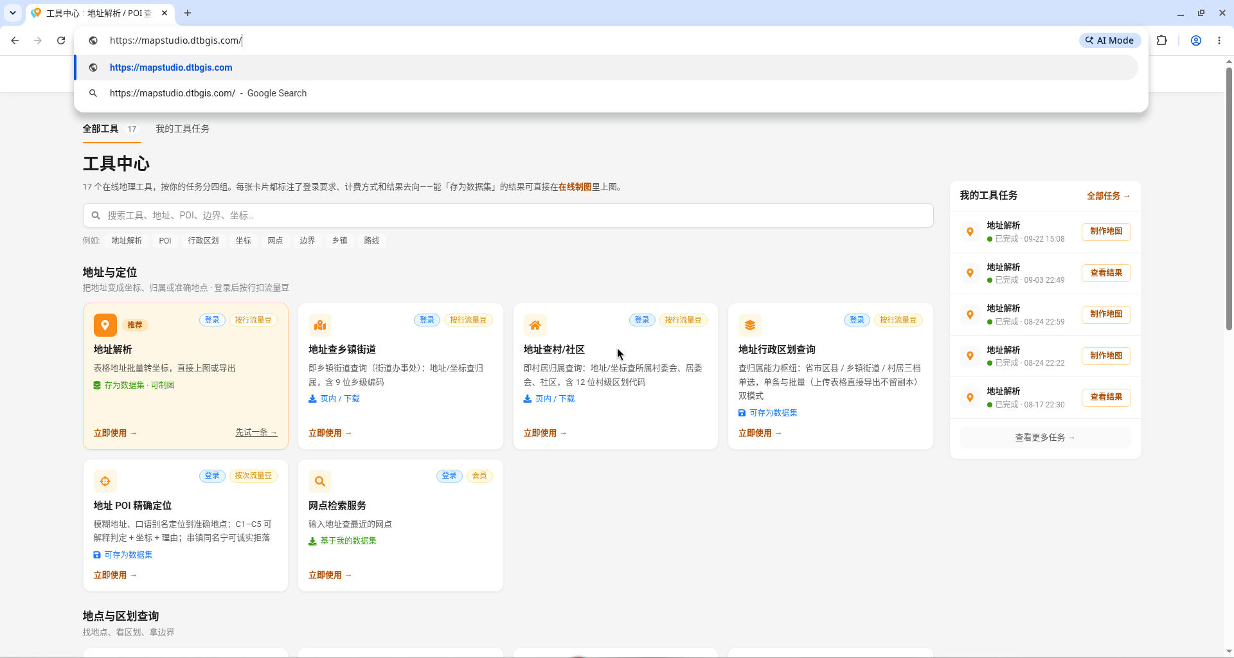
Task: Select the 乡镇 example chip
Action: click(x=339, y=240)
